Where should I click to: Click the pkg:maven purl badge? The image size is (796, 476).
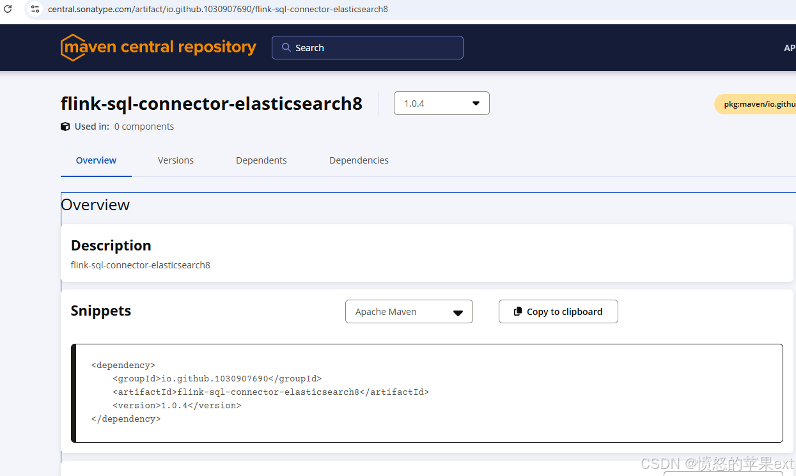coord(755,104)
